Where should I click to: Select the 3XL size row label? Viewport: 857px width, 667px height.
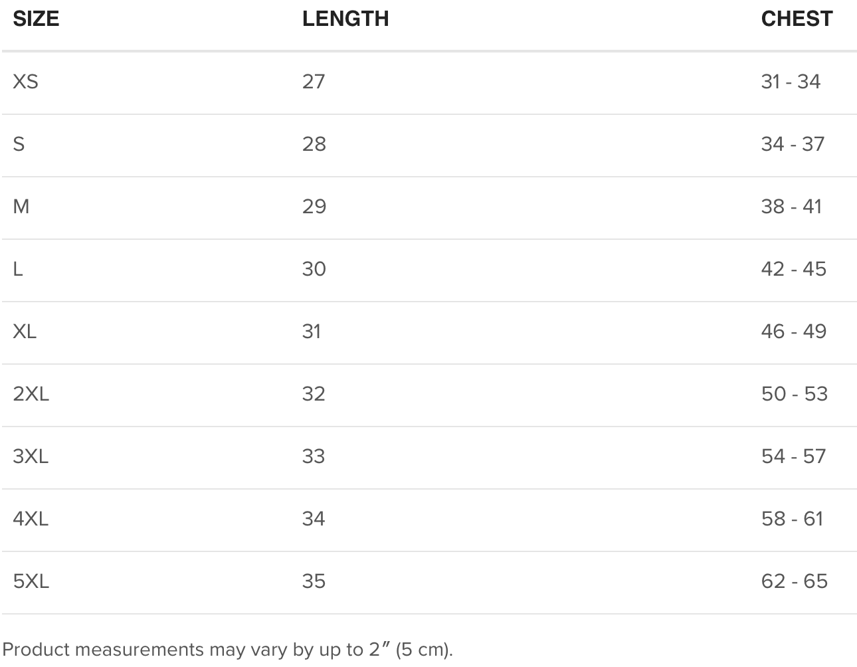point(31,456)
